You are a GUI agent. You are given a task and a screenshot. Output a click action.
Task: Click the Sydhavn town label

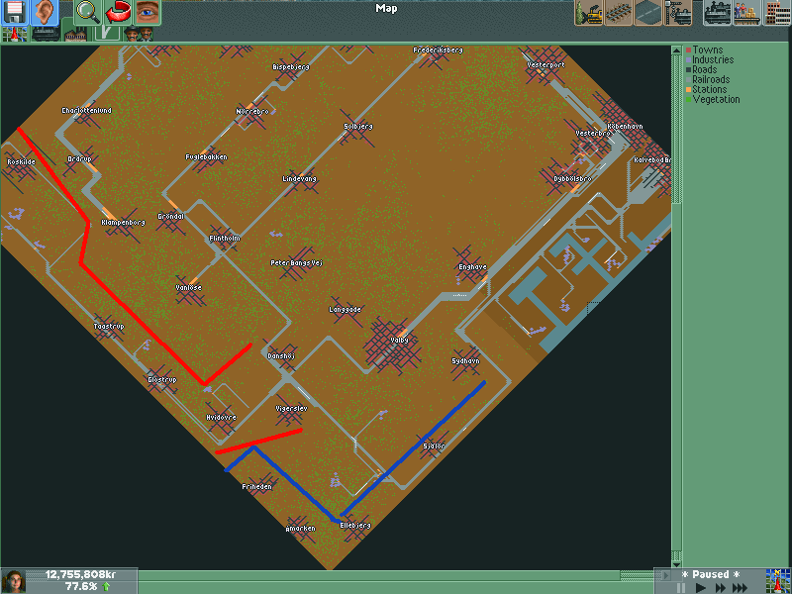point(465,361)
